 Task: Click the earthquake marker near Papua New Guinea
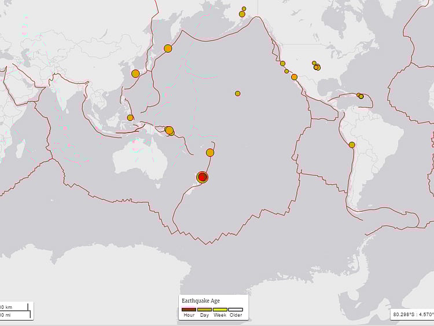[x=169, y=130]
